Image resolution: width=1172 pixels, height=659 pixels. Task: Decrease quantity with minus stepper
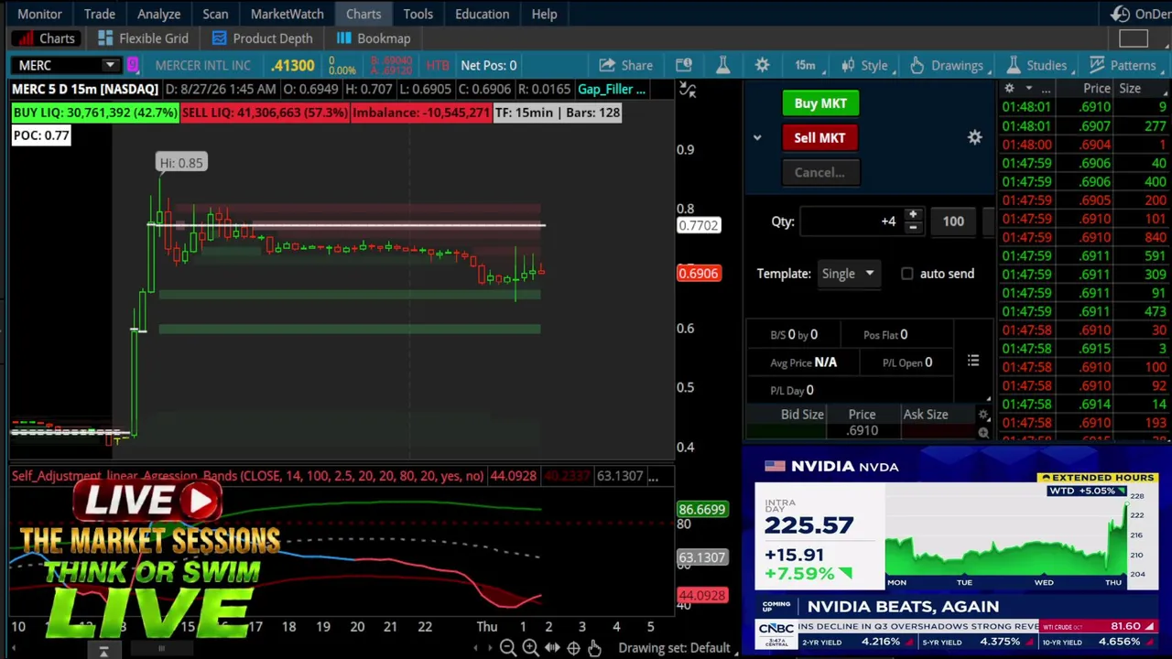coord(913,228)
